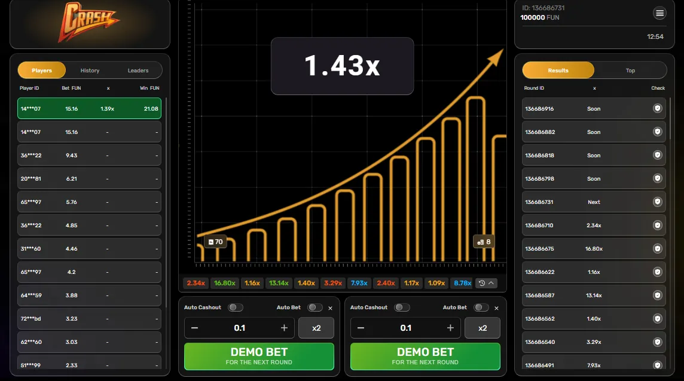Expand the multiplier history strip
This screenshot has width=684, height=381.
pyautogui.click(x=487, y=283)
